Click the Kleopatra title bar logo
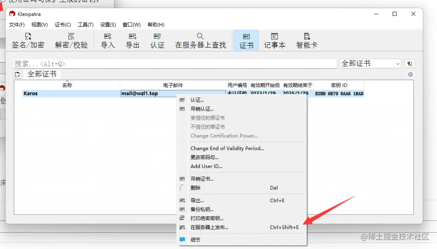 coord(12,14)
